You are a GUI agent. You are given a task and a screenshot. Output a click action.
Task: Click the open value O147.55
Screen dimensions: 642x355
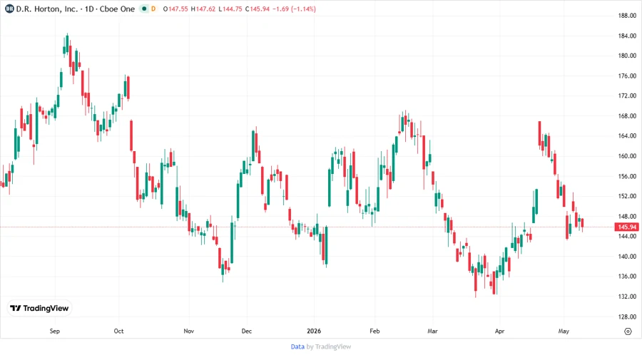tap(175, 9)
